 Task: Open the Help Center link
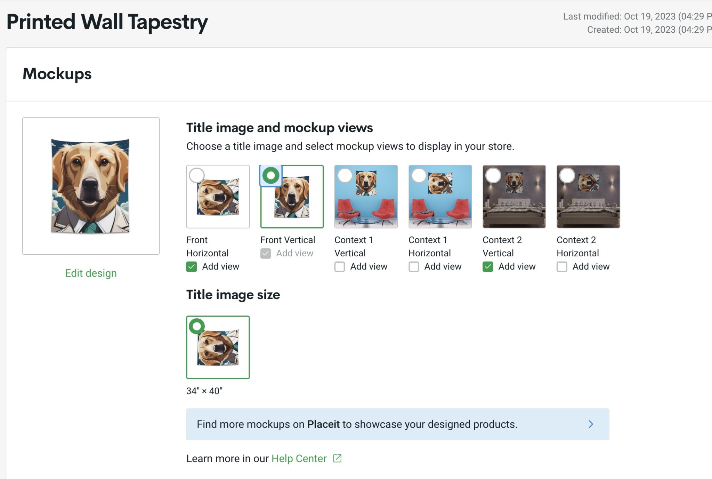pos(298,458)
